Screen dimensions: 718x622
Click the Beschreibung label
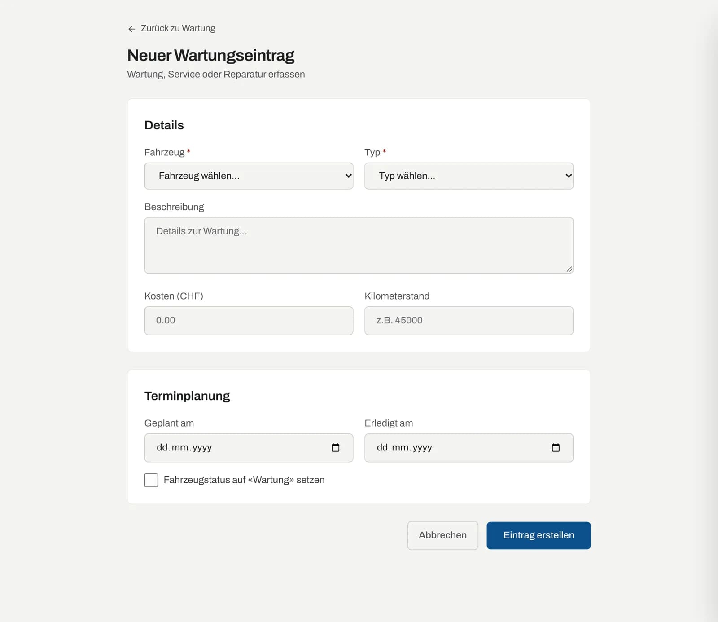point(174,207)
